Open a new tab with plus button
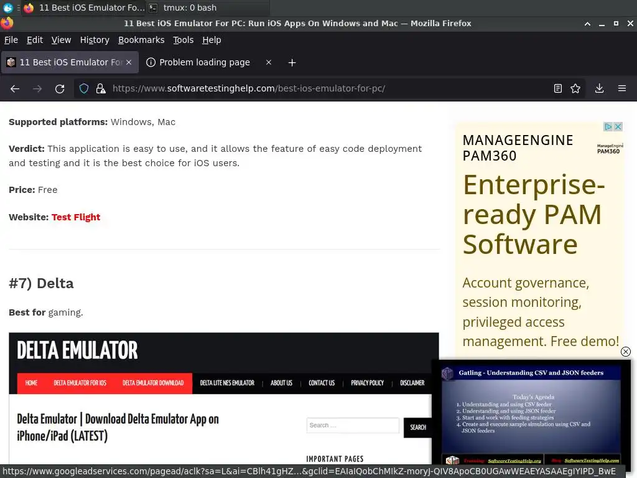 coord(292,63)
